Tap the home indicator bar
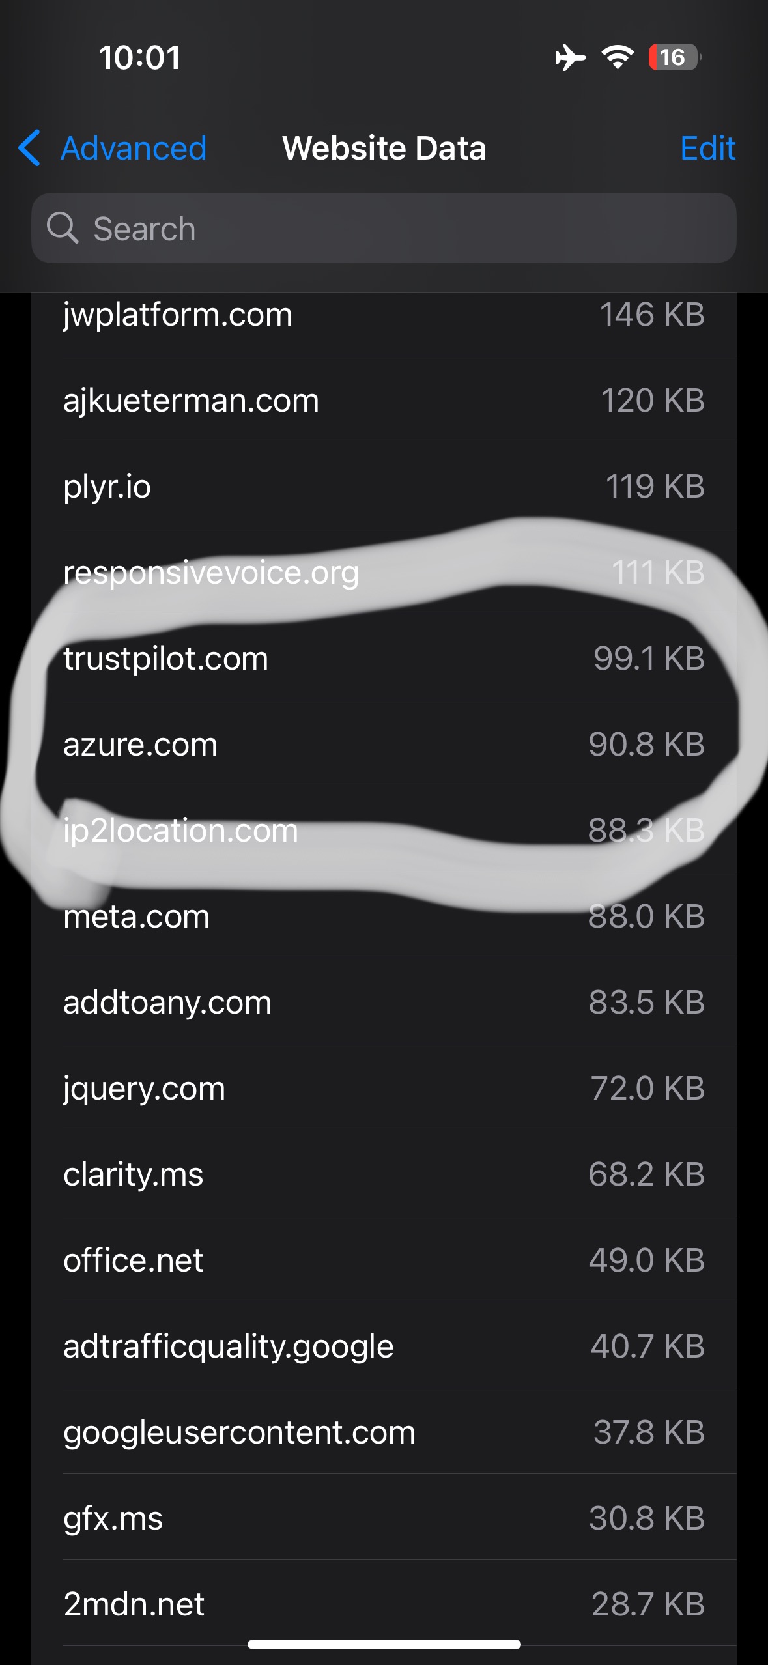 384,1644
